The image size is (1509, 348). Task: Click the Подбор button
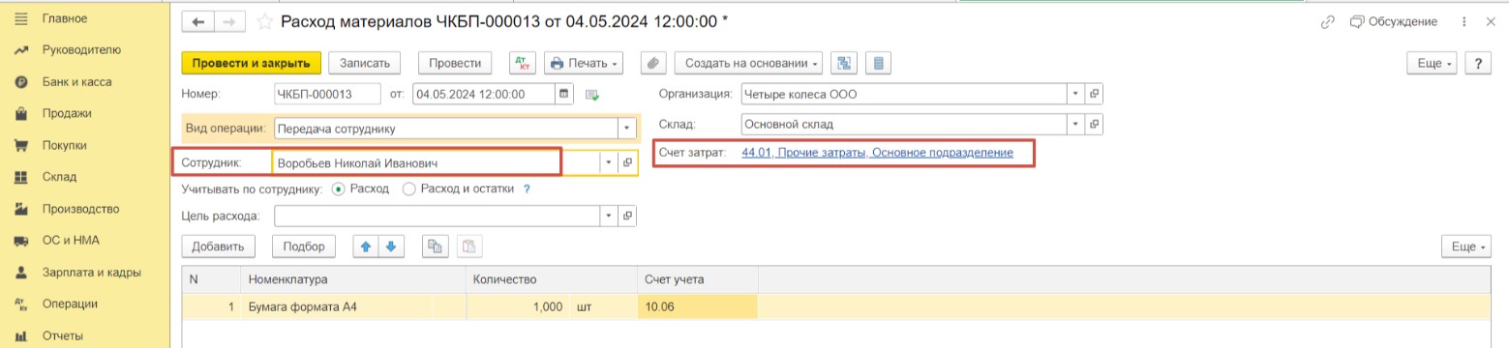click(x=304, y=246)
